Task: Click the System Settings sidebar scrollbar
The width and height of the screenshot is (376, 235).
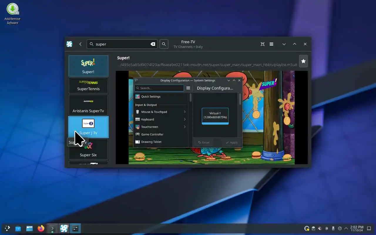Action: tap(190, 98)
